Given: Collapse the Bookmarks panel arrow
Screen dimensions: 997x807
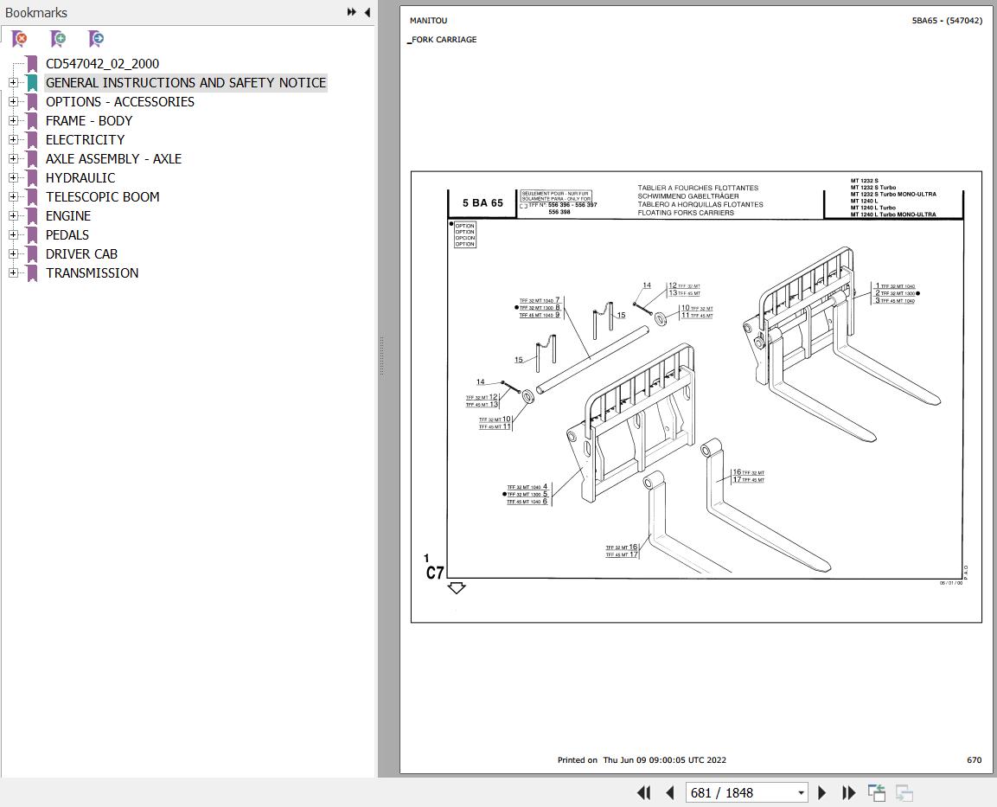Looking at the screenshot, I should pos(367,12).
